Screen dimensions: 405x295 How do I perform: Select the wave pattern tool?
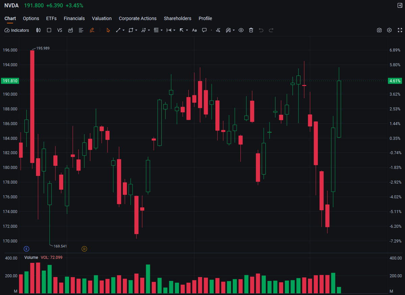(x=143, y=30)
